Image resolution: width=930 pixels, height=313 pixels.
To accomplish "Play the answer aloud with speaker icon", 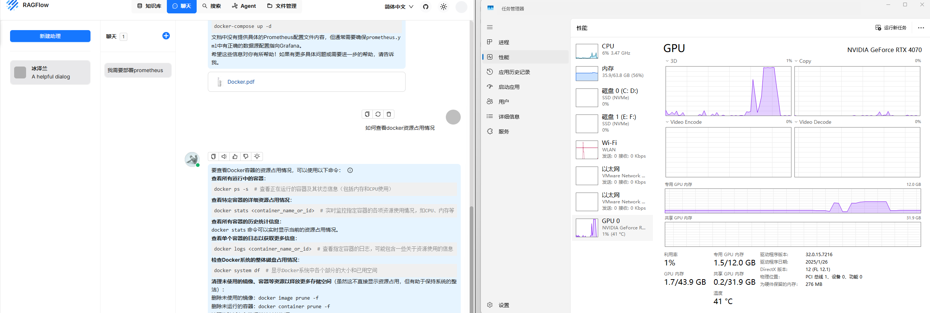I will pyautogui.click(x=224, y=156).
